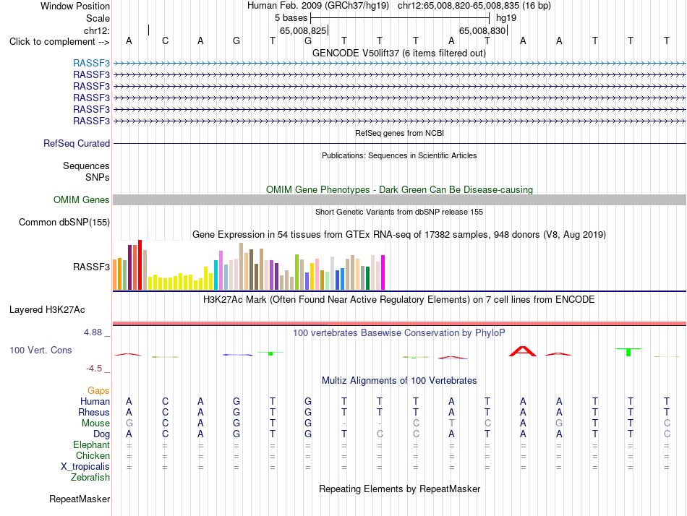Click the '5 bases' scale bar text
Image resolution: width=687 pixels, height=516 pixels.
(x=291, y=18)
